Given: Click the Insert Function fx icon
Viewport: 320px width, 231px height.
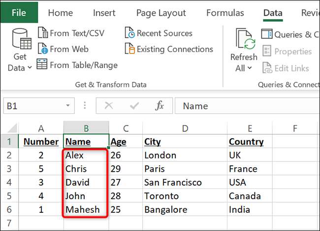Looking at the screenshot, I should tap(160, 106).
